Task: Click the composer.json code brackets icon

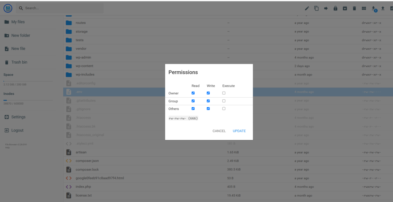Action: pos(69,161)
